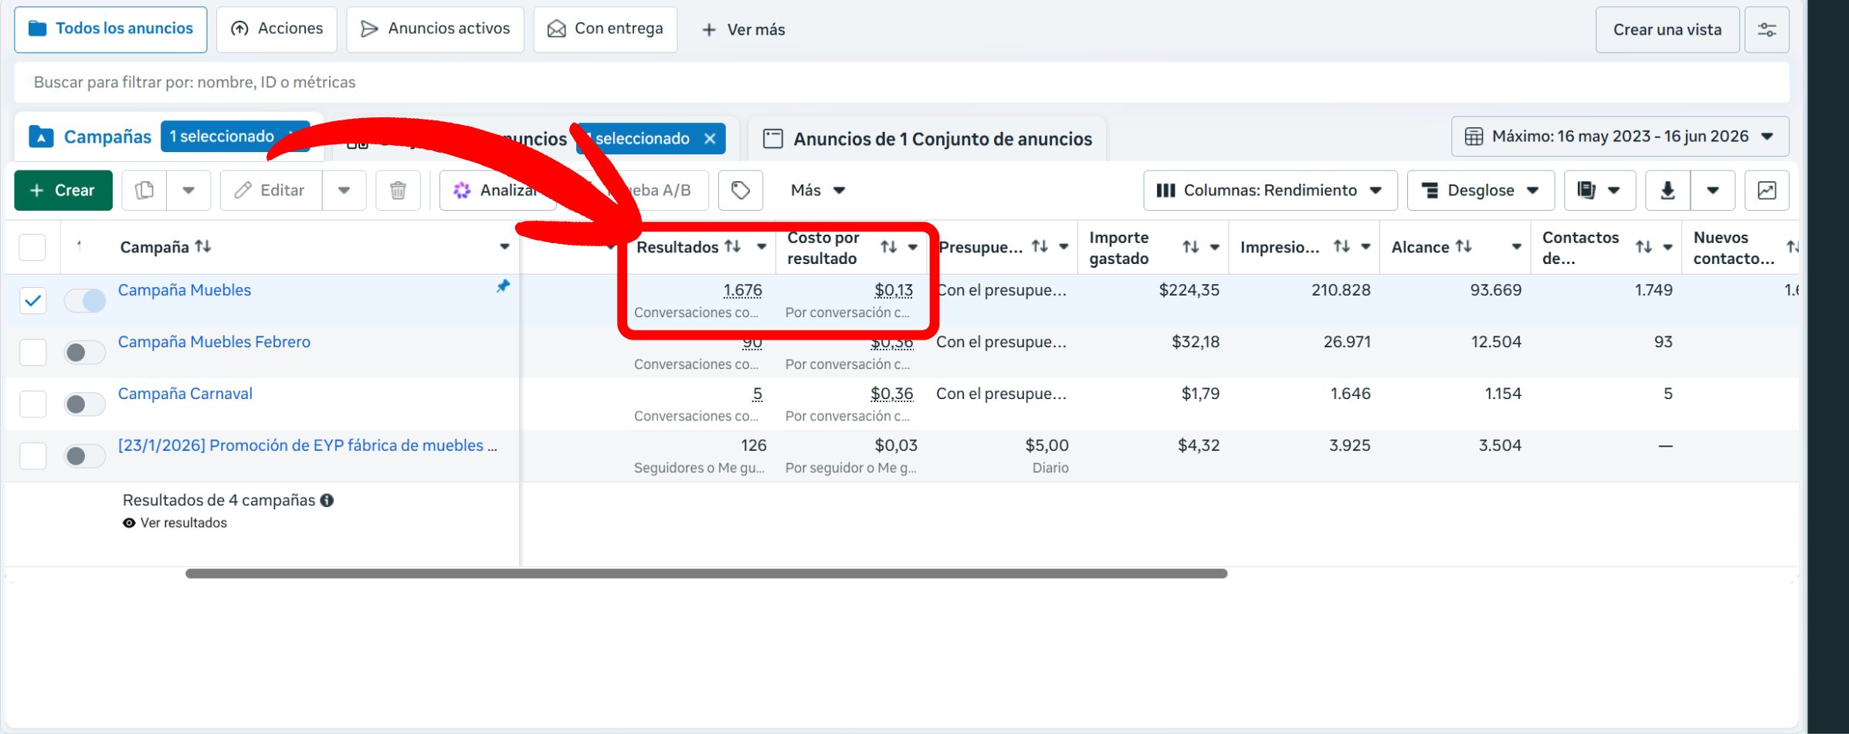Click the green Crear button
This screenshot has height=734, width=1849.
(x=63, y=190)
